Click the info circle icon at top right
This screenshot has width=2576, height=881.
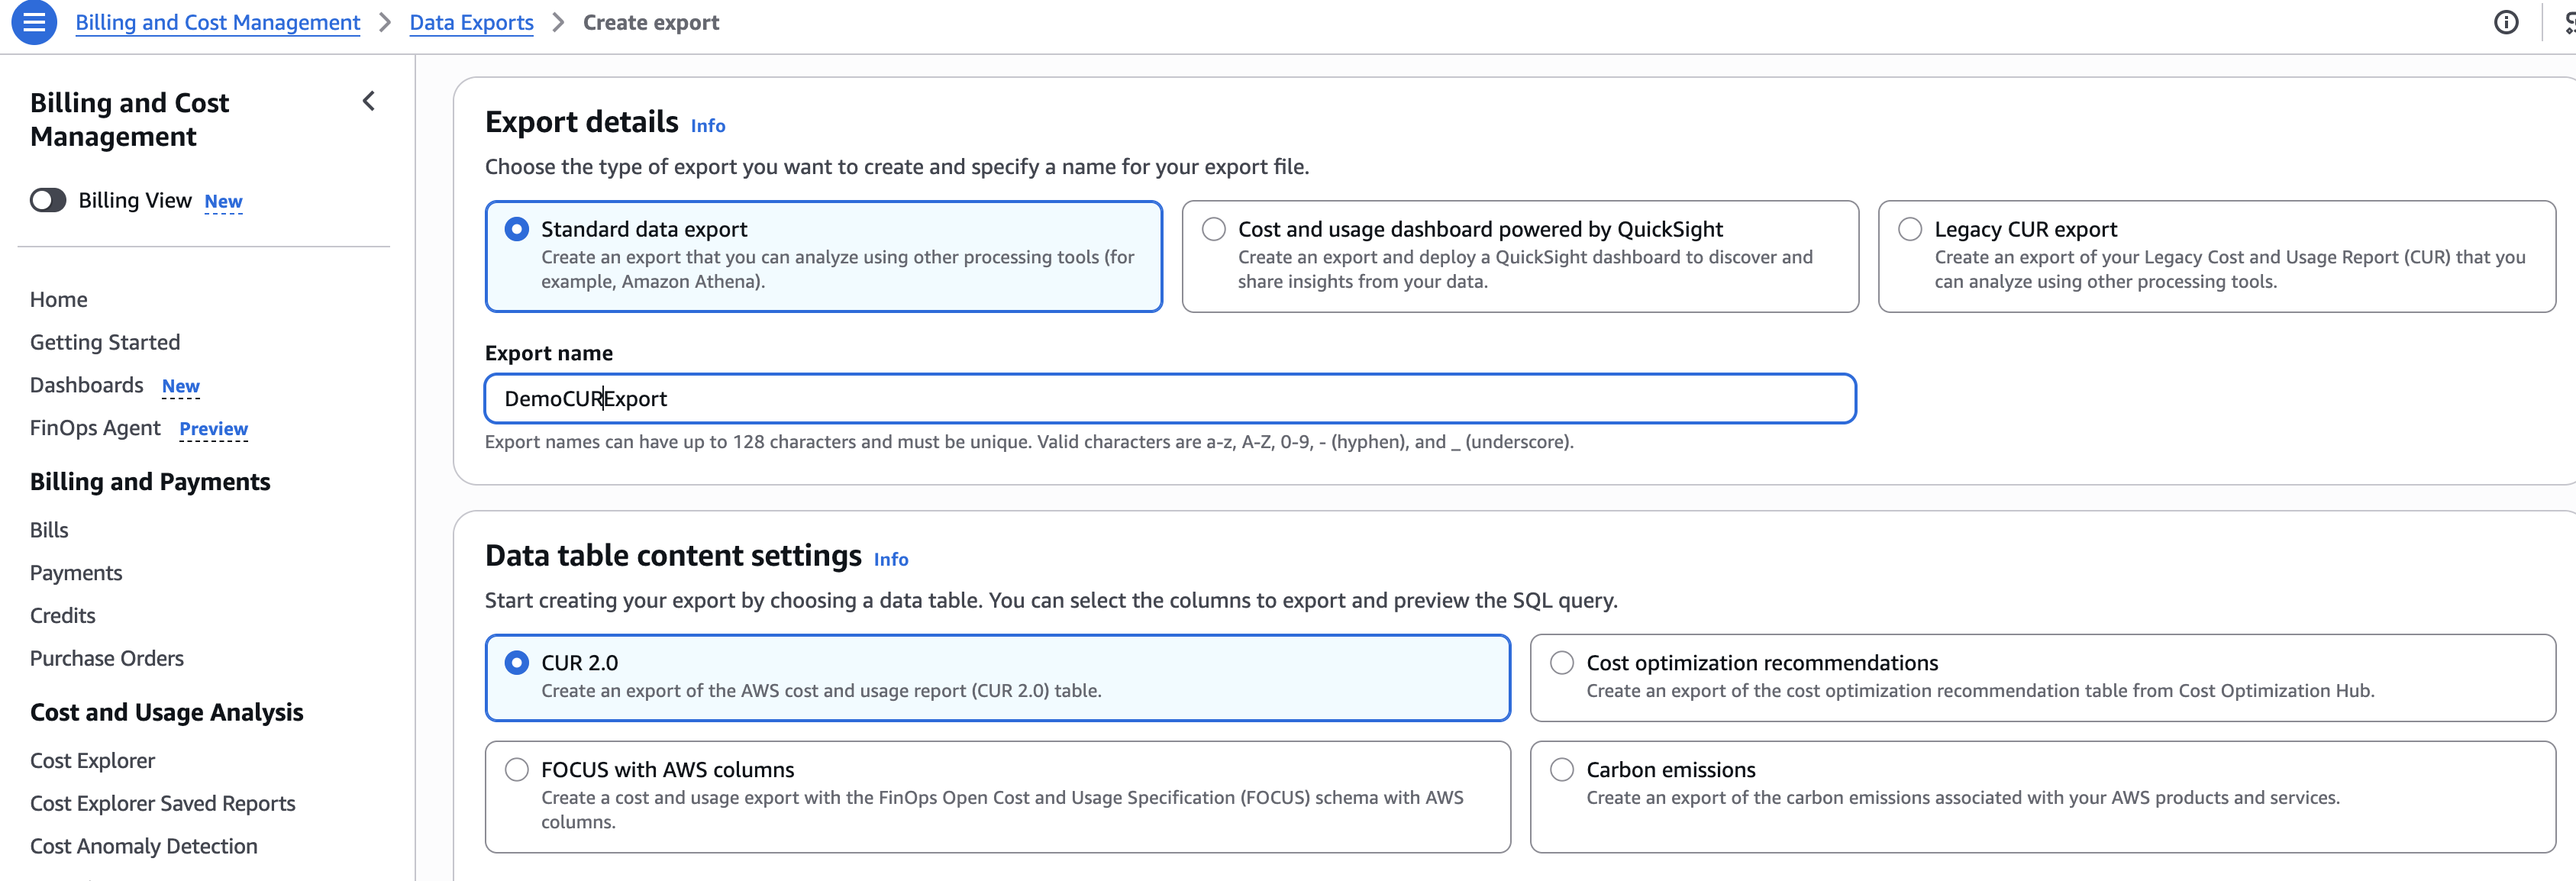(x=2505, y=22)
